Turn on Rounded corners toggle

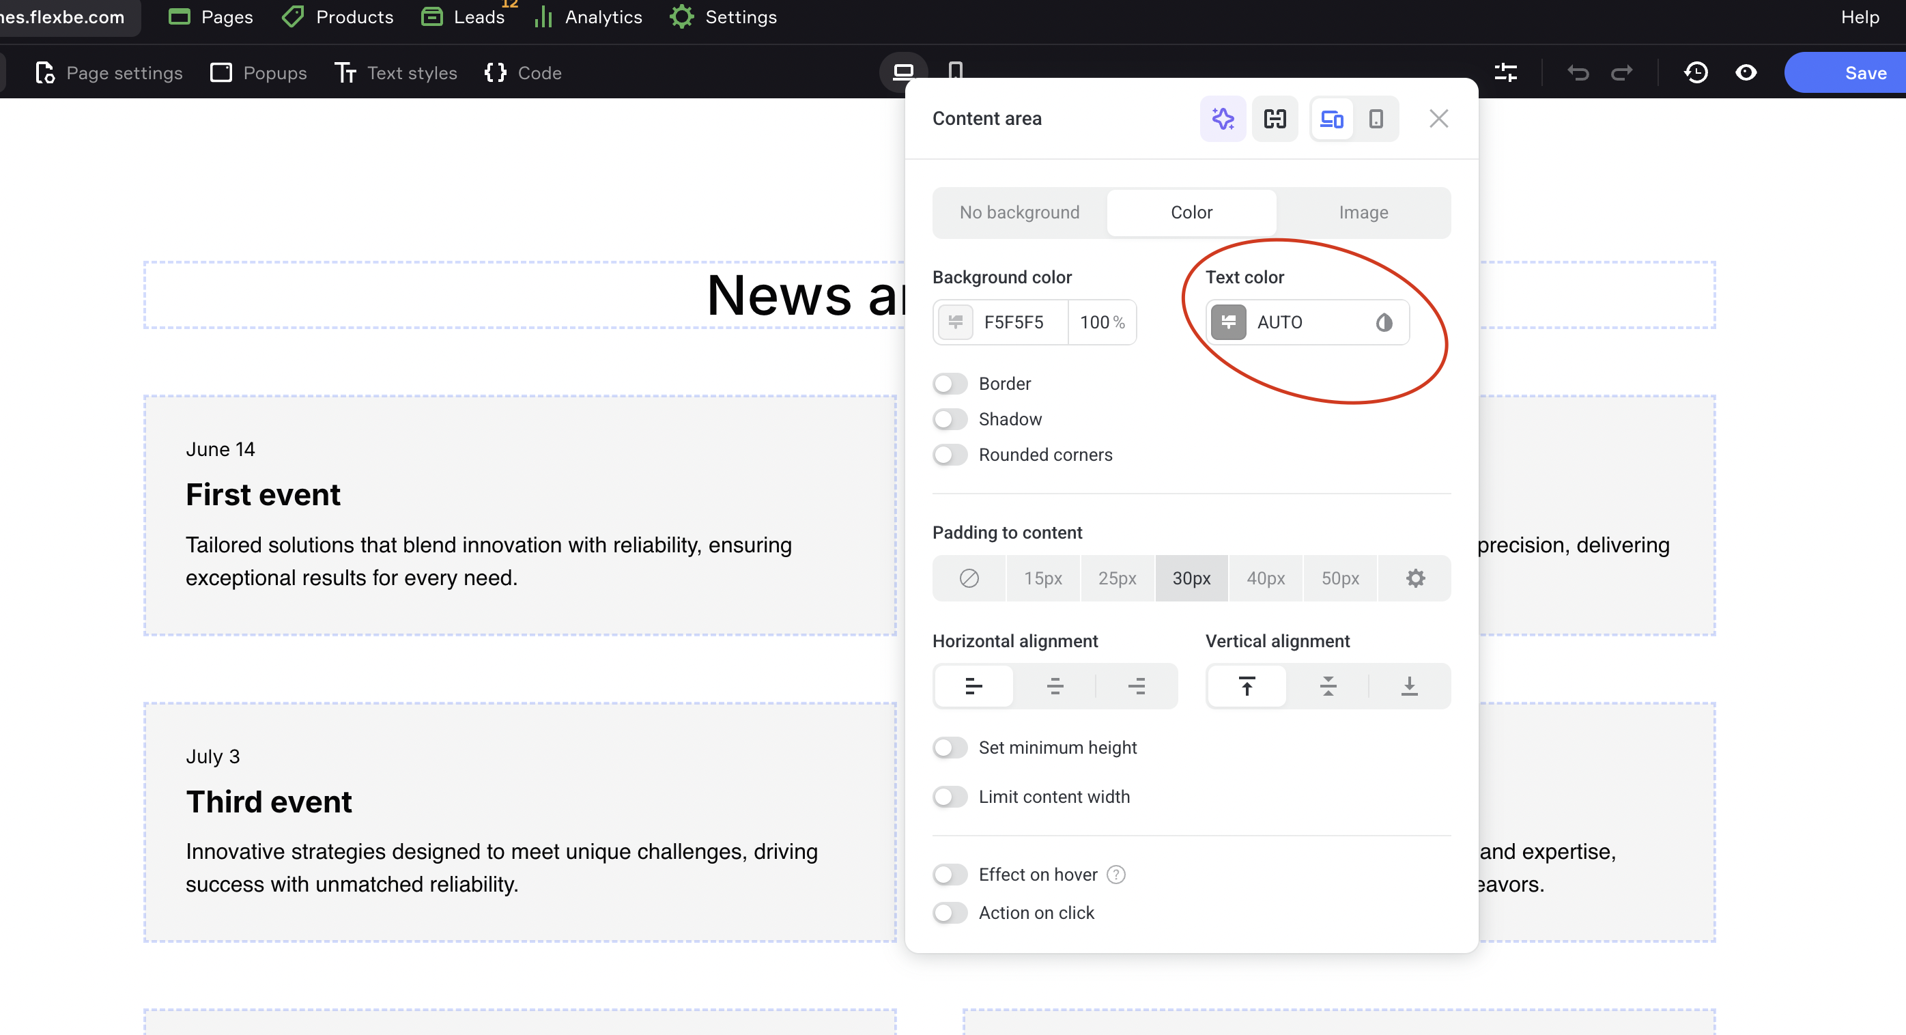pyautogui.click(x=950, y=454)
